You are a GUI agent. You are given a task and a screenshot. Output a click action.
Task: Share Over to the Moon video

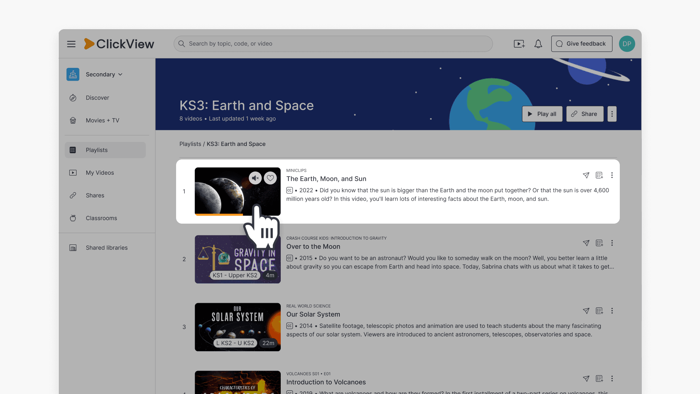pos(586,243)
